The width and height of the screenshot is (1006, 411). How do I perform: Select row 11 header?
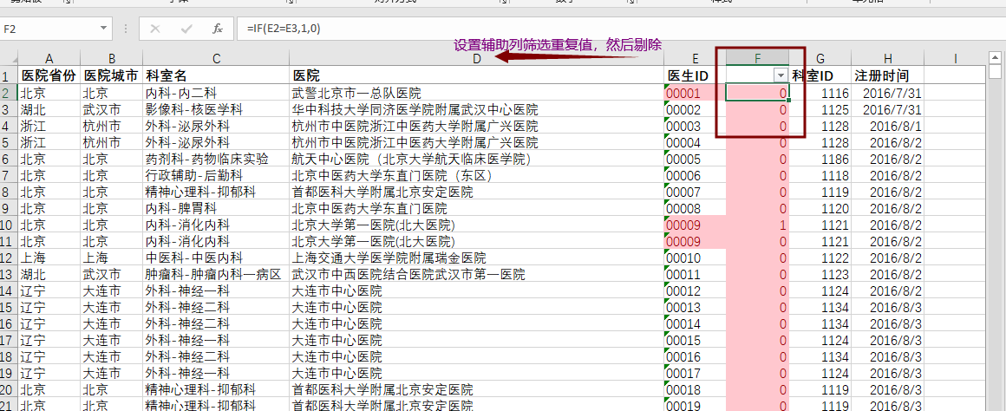[9, 242]
